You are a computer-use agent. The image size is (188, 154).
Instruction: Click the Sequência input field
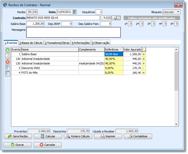[x=99, y=12]
